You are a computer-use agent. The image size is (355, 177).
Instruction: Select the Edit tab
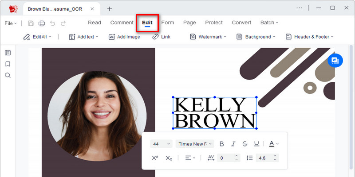[x=147, y=23]
